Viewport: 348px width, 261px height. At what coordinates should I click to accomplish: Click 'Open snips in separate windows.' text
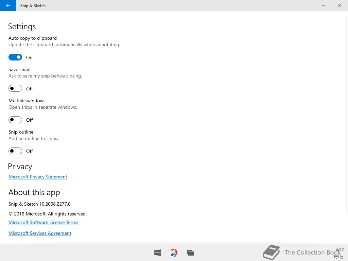pos(43,107)
